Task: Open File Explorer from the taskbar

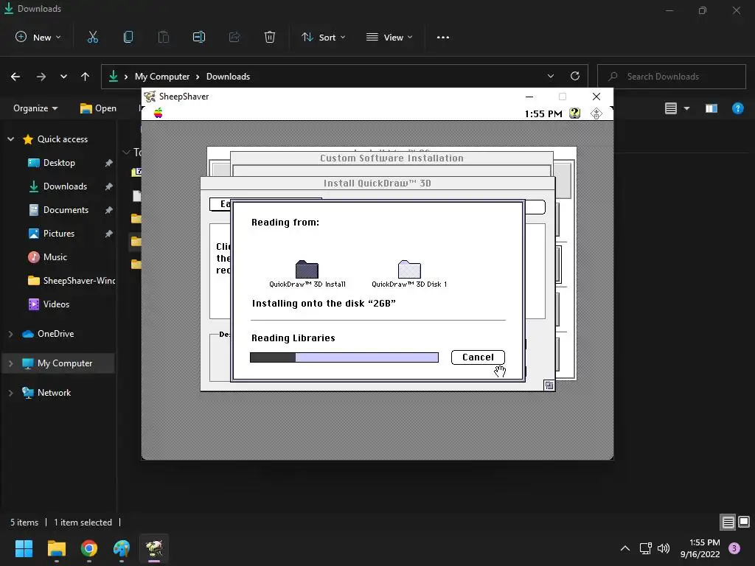Action: coord(56,548)
